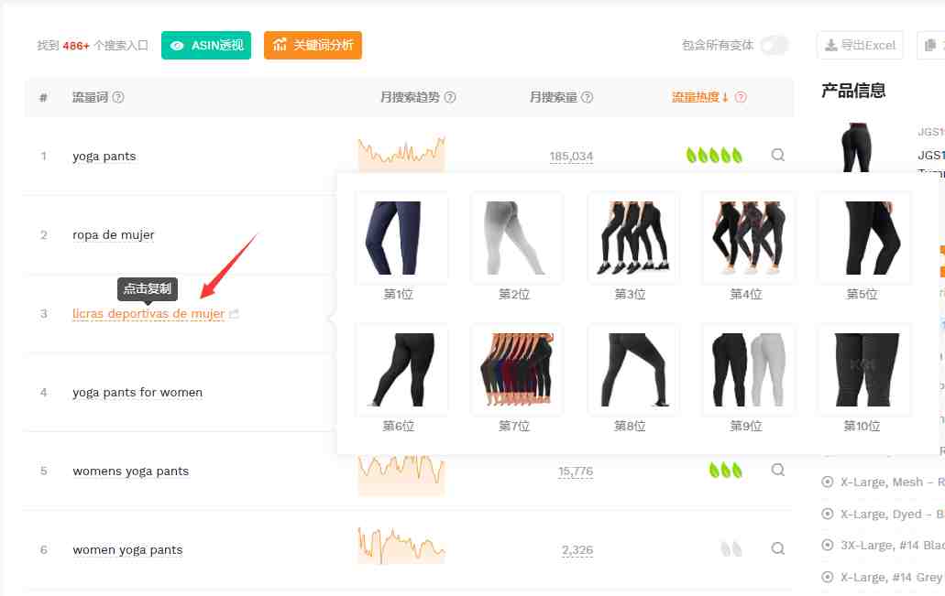Select variant X-Large, #14 Grey radio button
This screenshot has width=945, height=596.
[x=828, y=577]
